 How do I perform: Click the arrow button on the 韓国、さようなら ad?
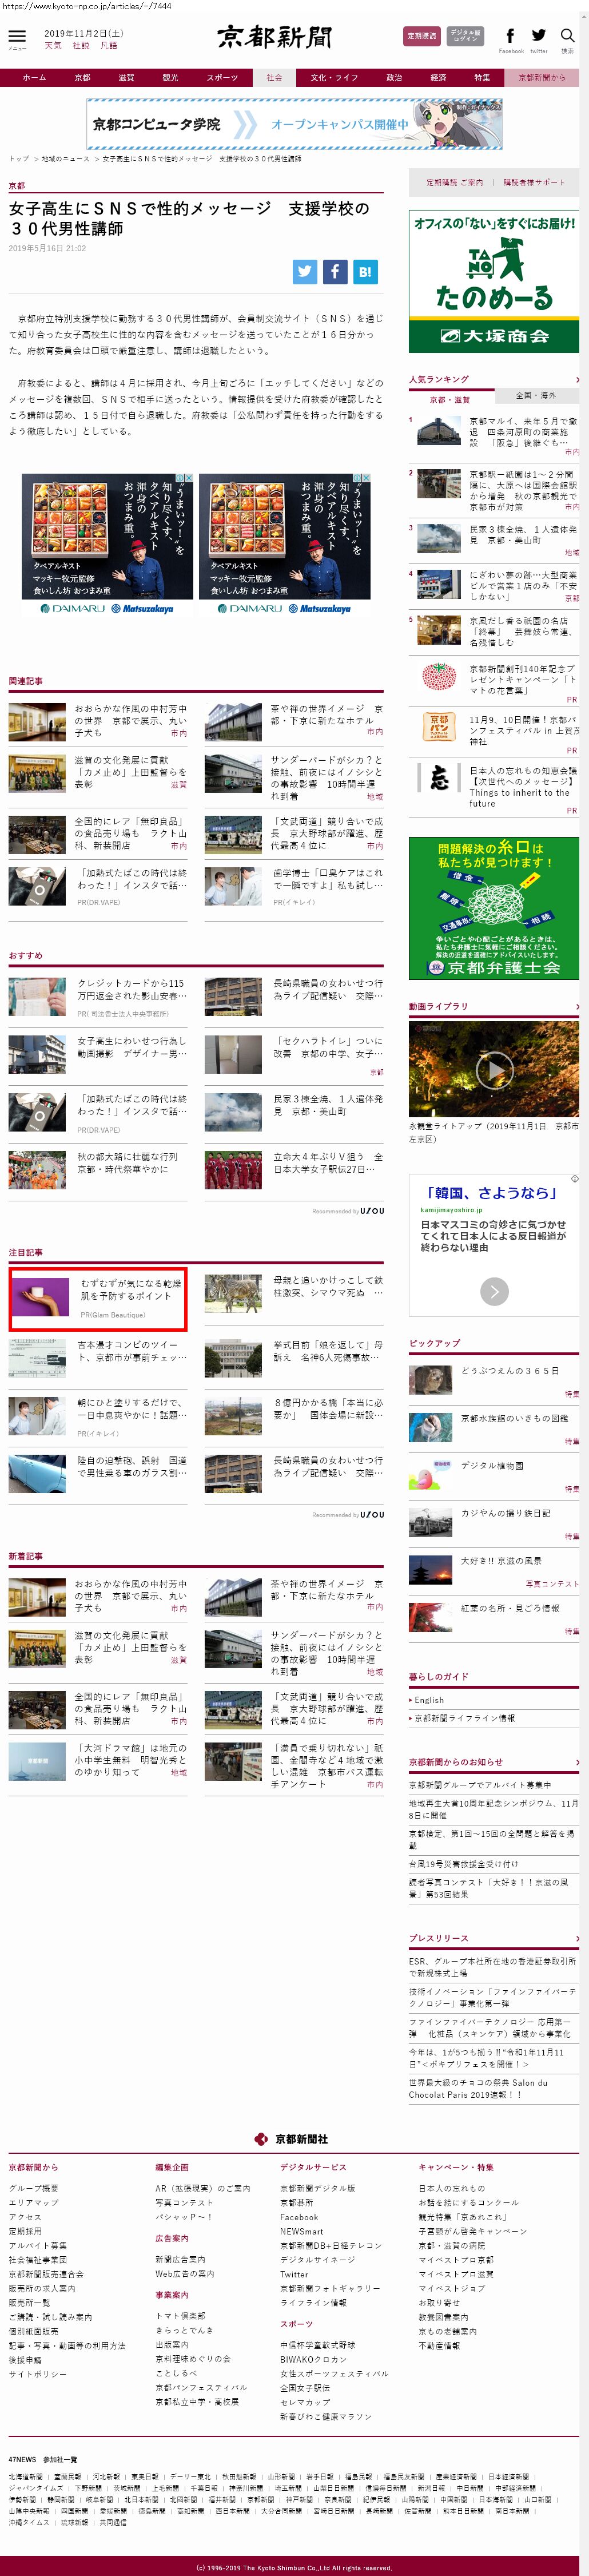pos(494,1291)
